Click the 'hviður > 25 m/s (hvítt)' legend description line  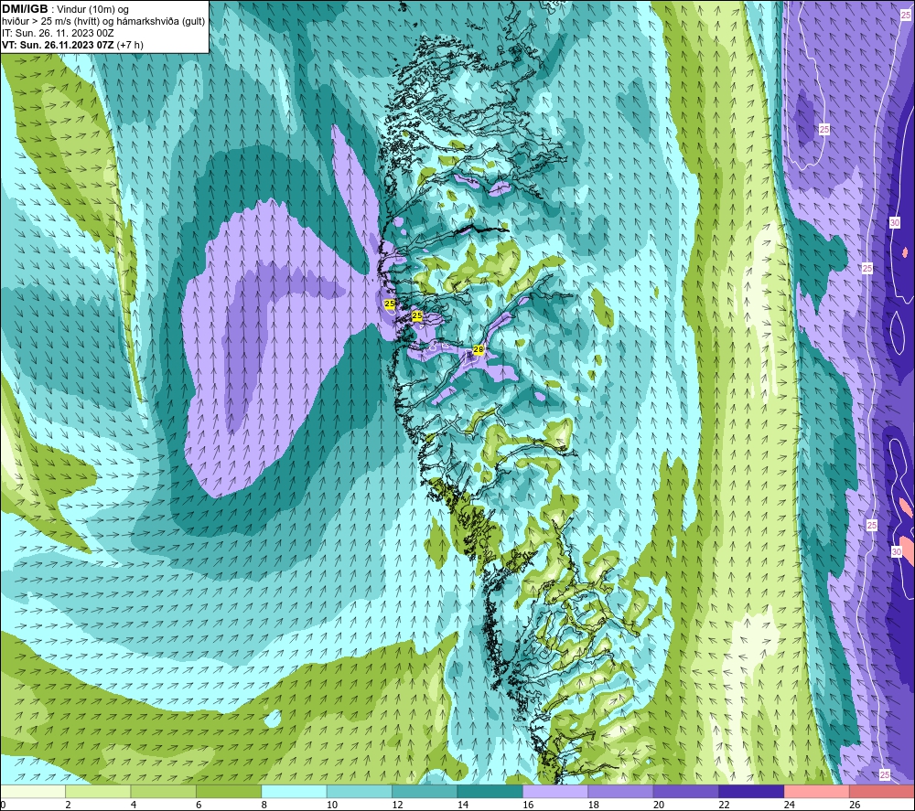tap(103, 22)
